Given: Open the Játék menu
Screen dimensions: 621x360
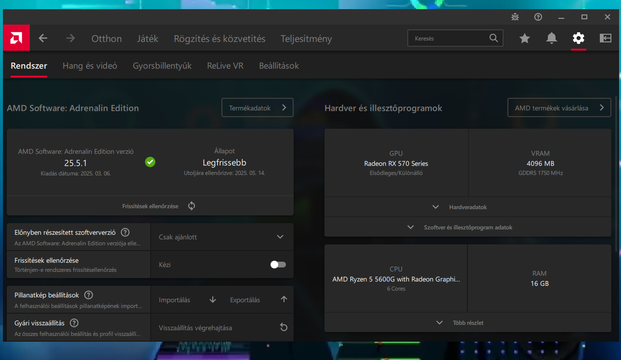Looking at the screenshot, I should pyautogui.click(x=148, y=39).
